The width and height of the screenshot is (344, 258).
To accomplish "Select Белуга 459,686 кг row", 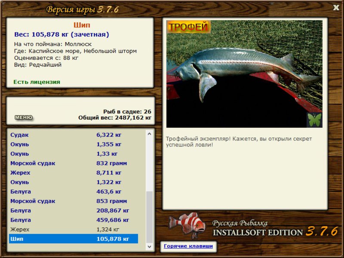I will click(74, 220).
